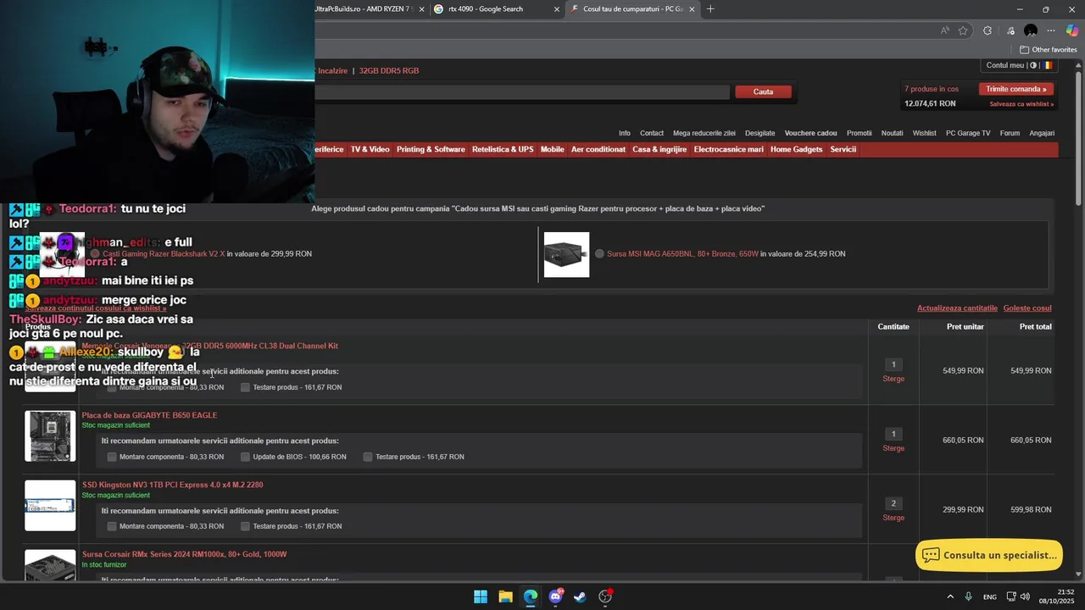Check Testare produs for GIGABYTE B650 EAGLE
Viewport: 1085px width, 610px height.
[x=368, y=457]
